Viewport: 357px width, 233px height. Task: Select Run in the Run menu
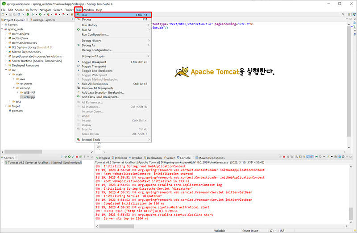coord(113,15)
